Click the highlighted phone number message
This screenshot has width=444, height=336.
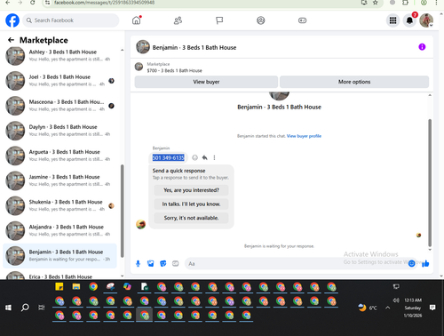(168, 157)
